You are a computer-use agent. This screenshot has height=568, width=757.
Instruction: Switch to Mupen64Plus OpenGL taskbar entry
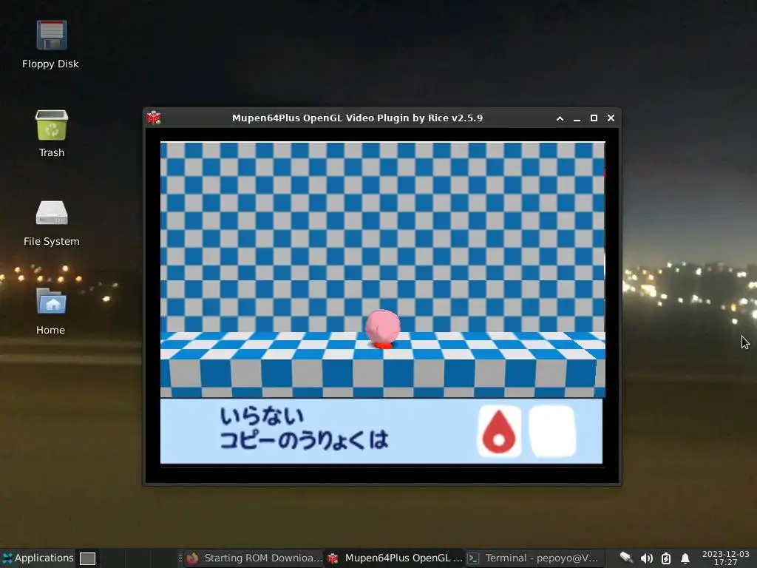(x=395, y=558)
